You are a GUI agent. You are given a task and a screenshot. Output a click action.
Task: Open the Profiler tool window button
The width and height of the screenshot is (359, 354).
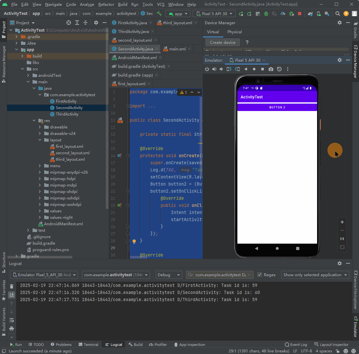158,344
